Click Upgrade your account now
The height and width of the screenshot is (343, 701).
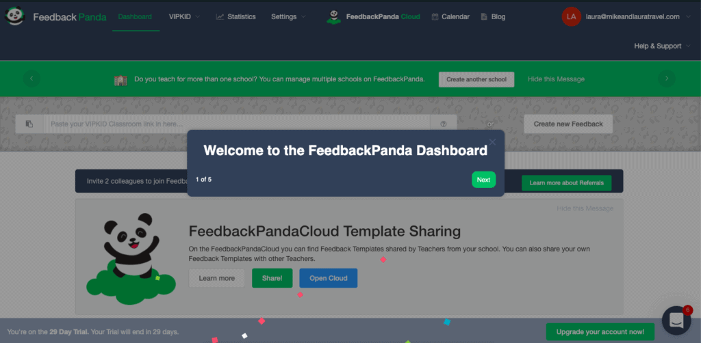point(600,332)
